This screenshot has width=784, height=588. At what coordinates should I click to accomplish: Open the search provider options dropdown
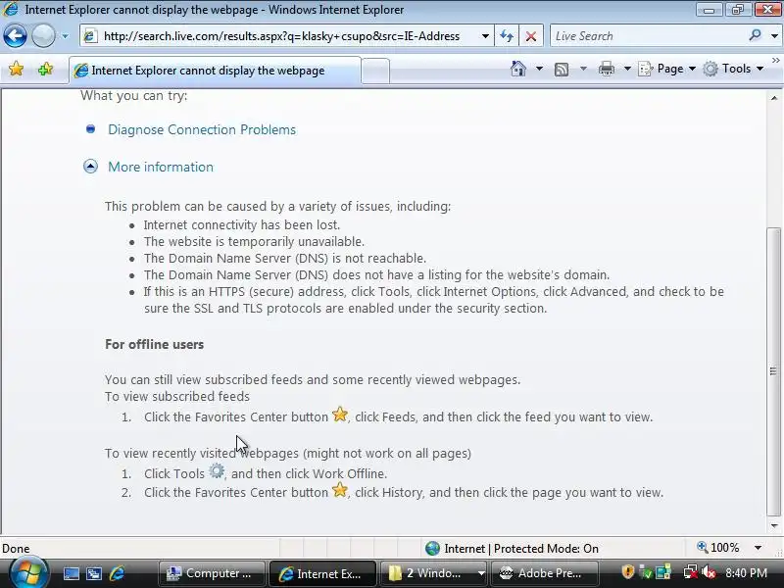tap(774, 36)
